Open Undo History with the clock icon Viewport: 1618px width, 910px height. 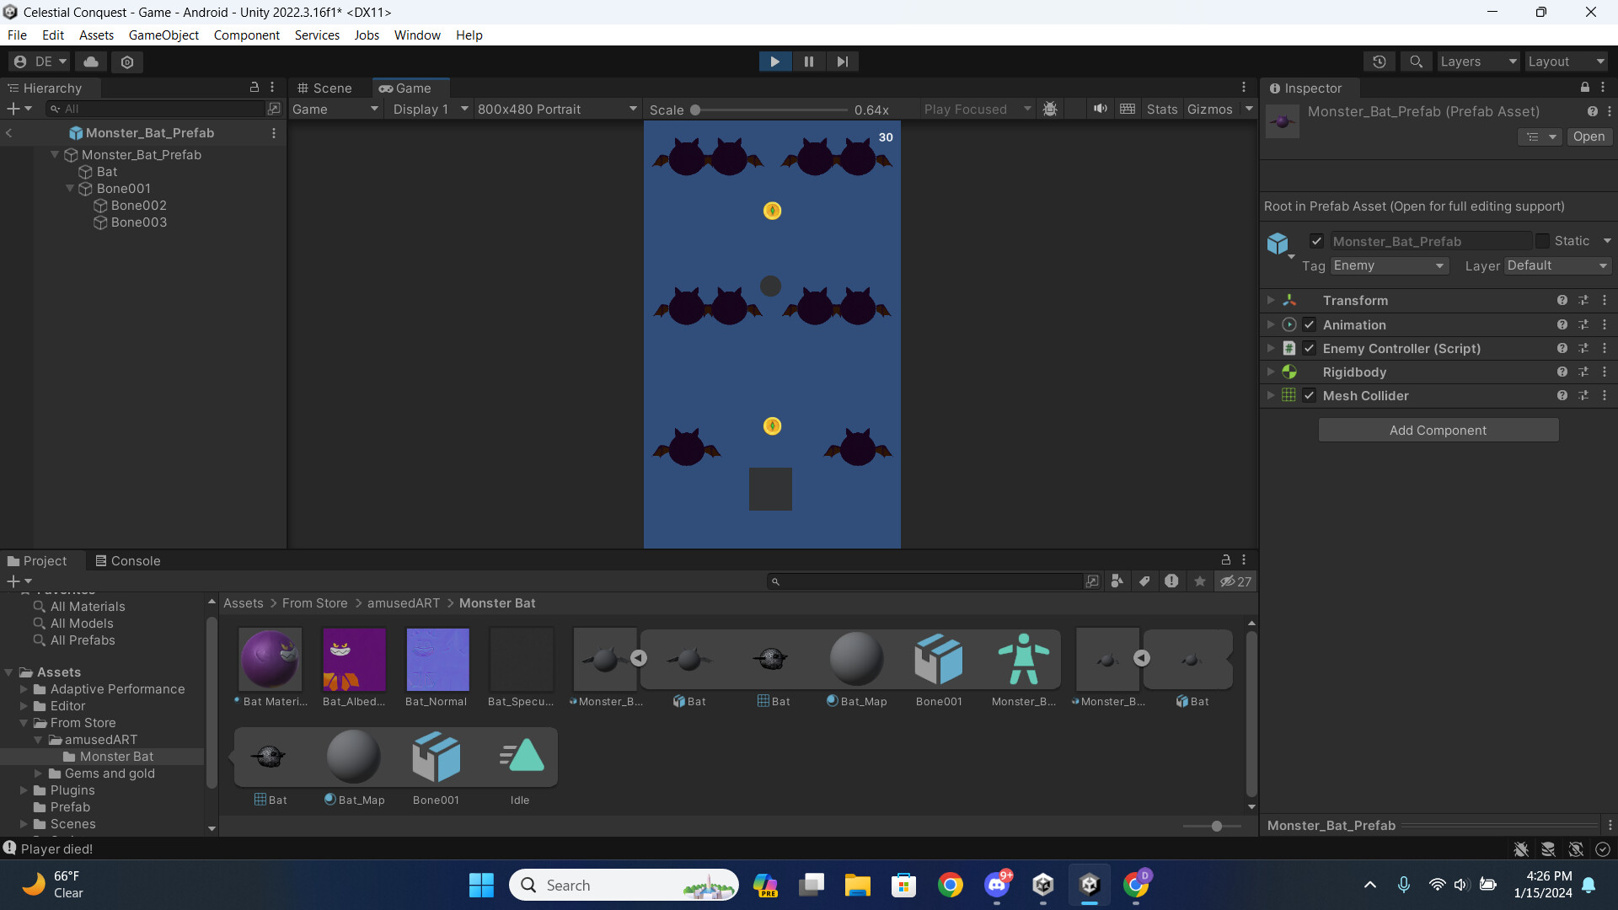pos(1380,61)
